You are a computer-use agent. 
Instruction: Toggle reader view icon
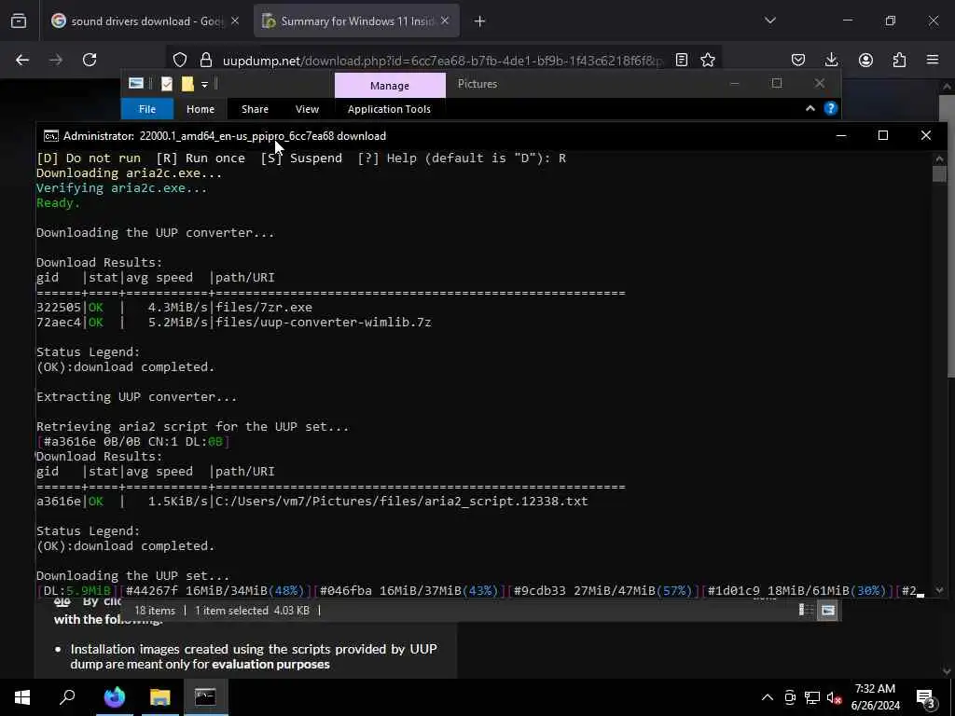(682, 60)
